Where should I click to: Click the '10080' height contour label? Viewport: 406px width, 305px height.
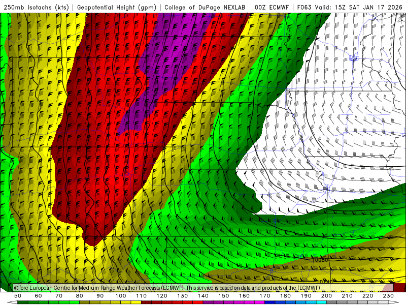320,260
